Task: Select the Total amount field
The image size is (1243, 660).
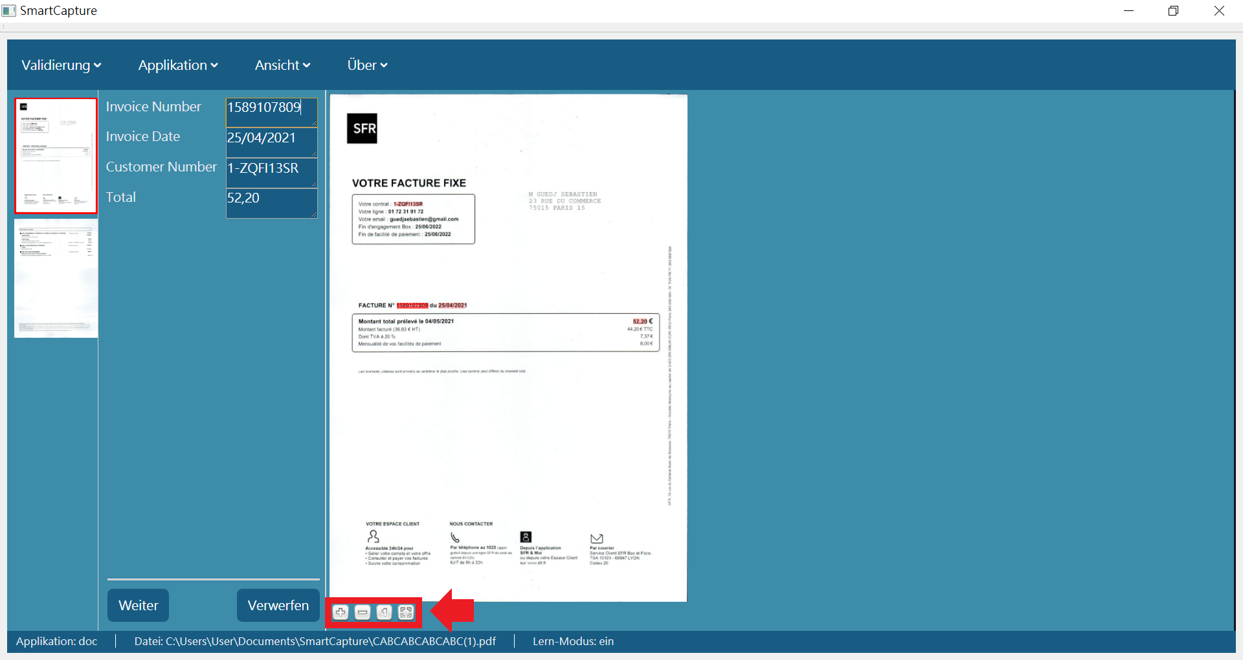Action: point(271,203)
